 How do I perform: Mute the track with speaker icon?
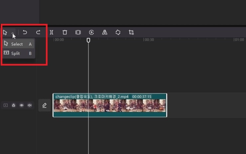point(30,105)
